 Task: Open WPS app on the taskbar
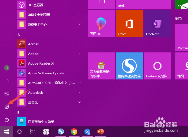coord(87,132)
